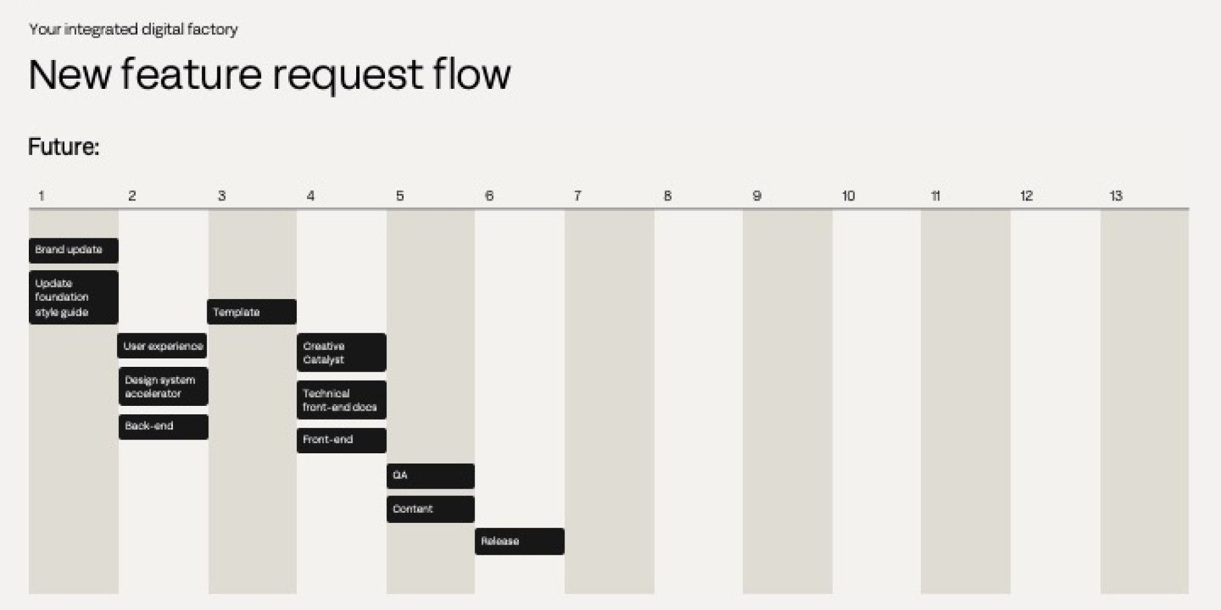Click timeline column marker 7

(577, 196)
